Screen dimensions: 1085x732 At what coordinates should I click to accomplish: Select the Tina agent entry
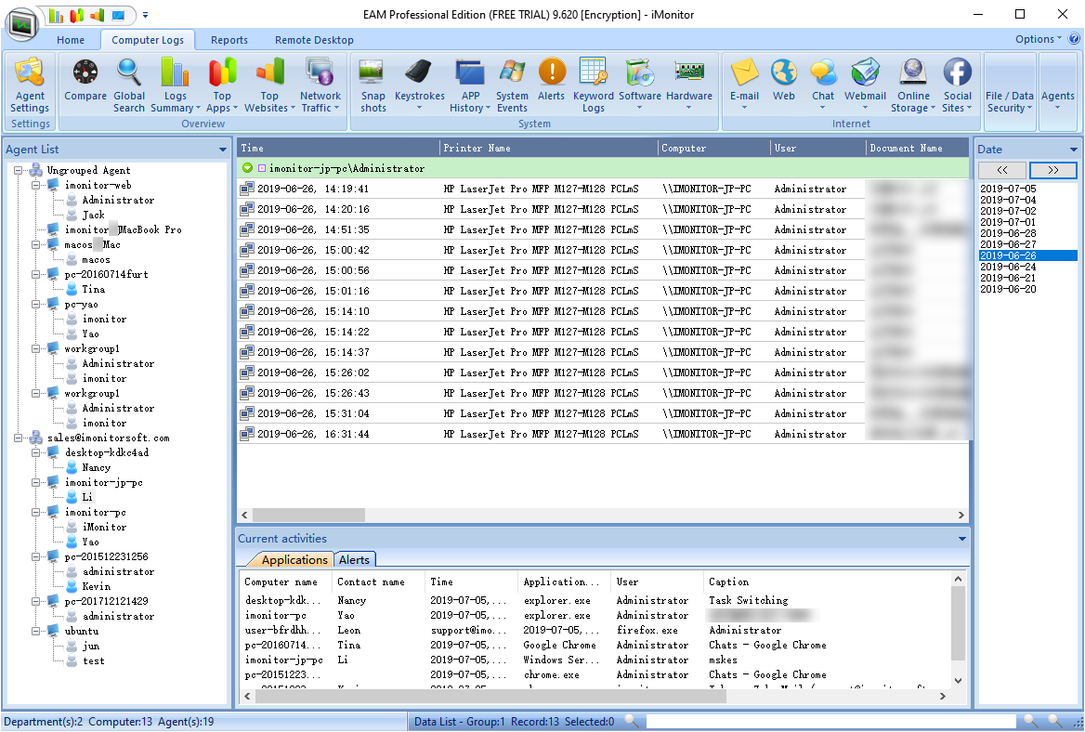point(93,289)
